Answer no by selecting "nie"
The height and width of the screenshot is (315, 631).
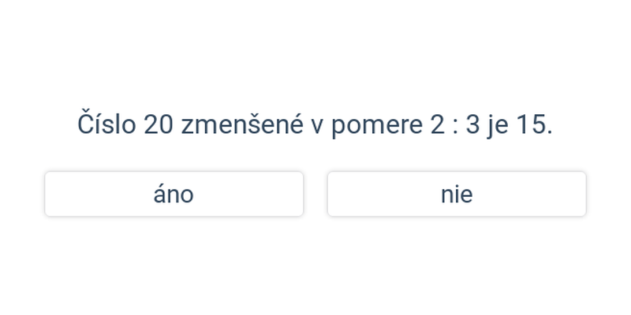tap(457, 194)
